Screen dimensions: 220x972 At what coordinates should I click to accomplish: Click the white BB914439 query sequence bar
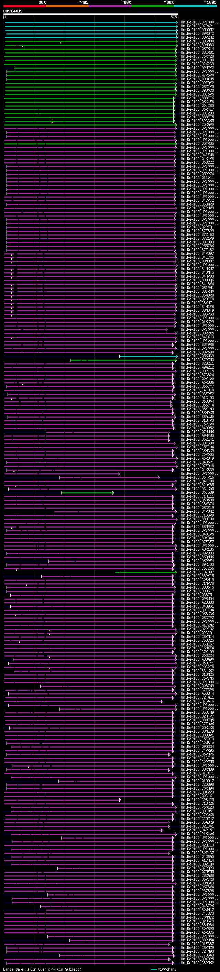tap(91, 14)
